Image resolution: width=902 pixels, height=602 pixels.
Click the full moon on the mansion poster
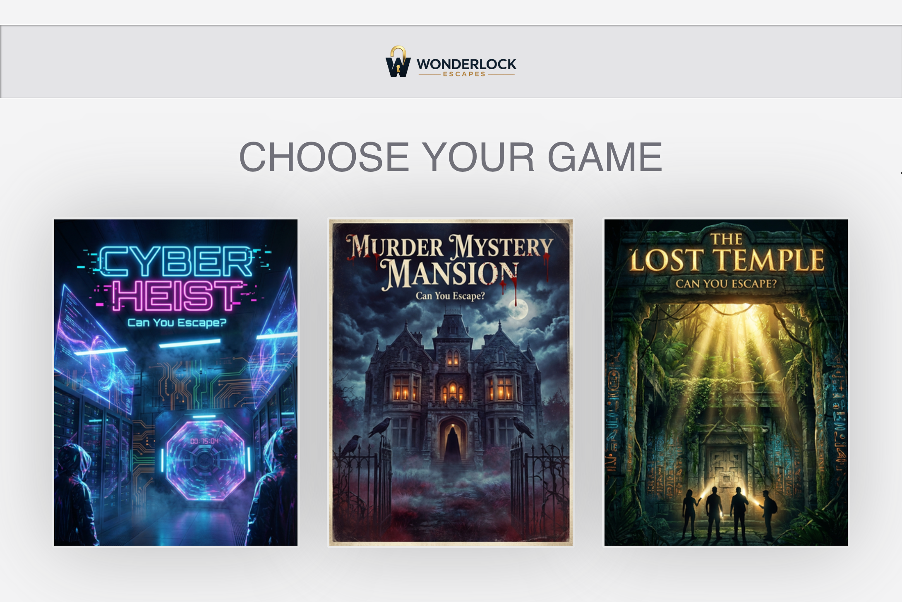518,309
